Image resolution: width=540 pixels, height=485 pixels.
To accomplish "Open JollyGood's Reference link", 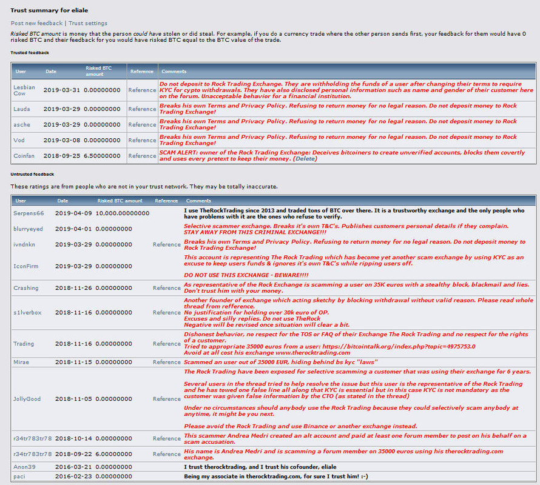I will coord(167,398).
